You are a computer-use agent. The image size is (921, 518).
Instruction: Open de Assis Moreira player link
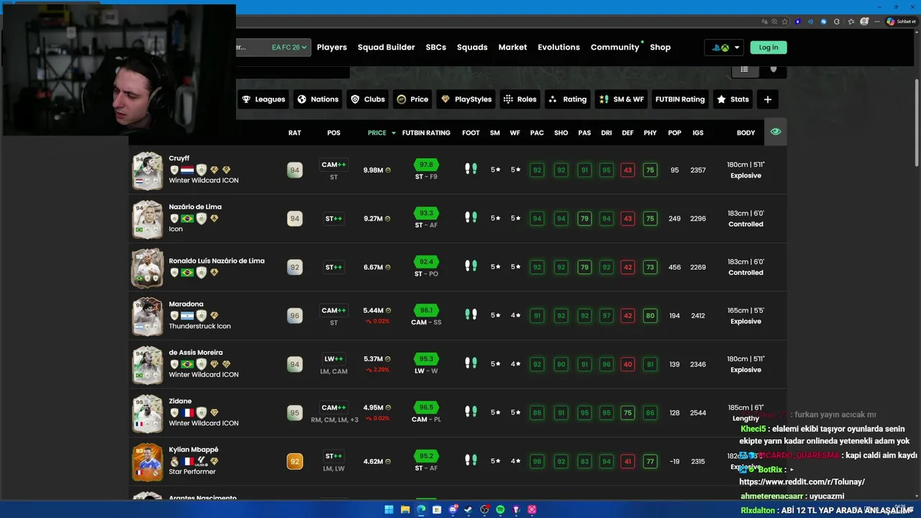[196, 353]
